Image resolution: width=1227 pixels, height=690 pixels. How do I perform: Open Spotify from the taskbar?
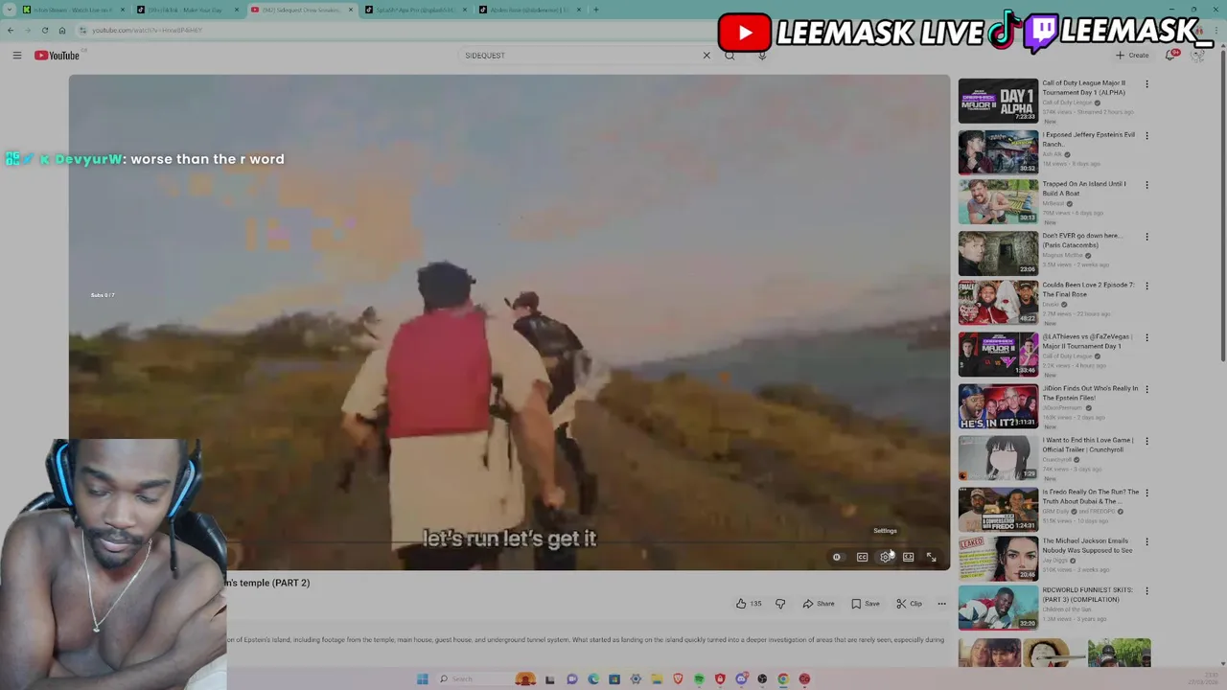click(x=699, y=678)
